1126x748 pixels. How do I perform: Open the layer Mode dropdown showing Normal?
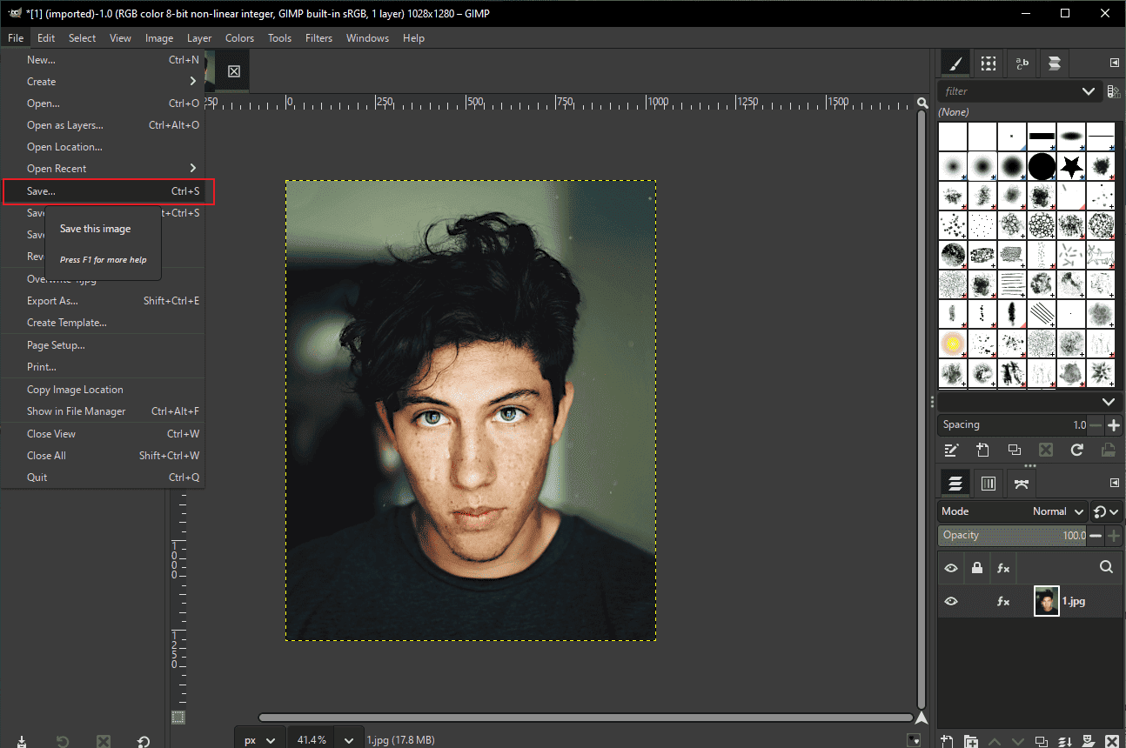click(x=1058, y=511)
